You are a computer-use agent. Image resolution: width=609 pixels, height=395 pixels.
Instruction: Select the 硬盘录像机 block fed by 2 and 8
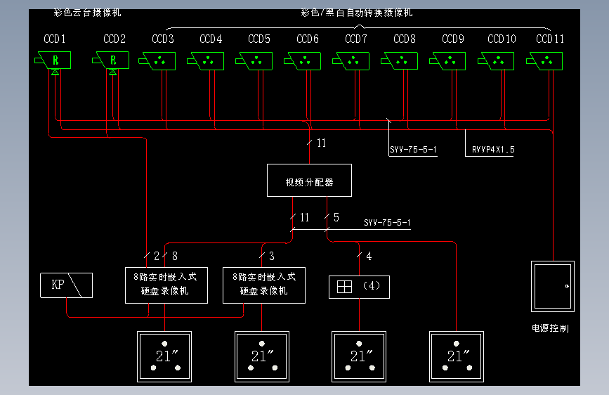click(x=166, y=285)
